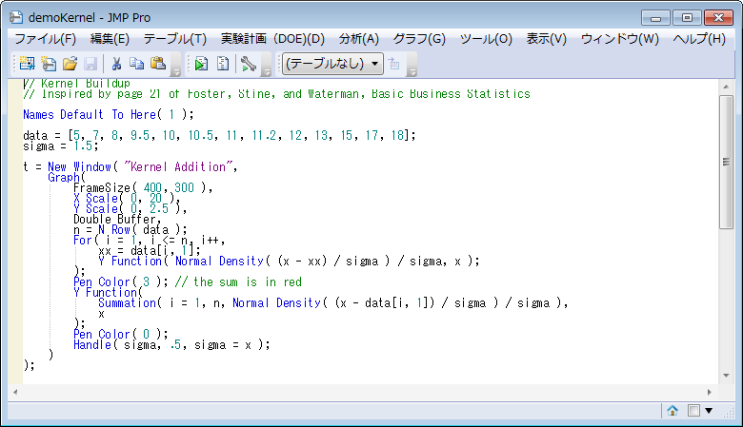This screenshot has width=743, height=427.
Task: Open the グラフ(G) menu
Action: pos(419,38)
